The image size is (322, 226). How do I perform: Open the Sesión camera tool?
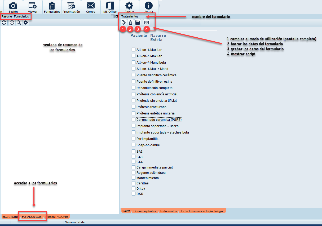point(13,7)
